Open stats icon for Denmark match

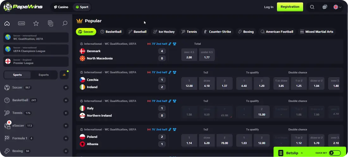[170, 44]
